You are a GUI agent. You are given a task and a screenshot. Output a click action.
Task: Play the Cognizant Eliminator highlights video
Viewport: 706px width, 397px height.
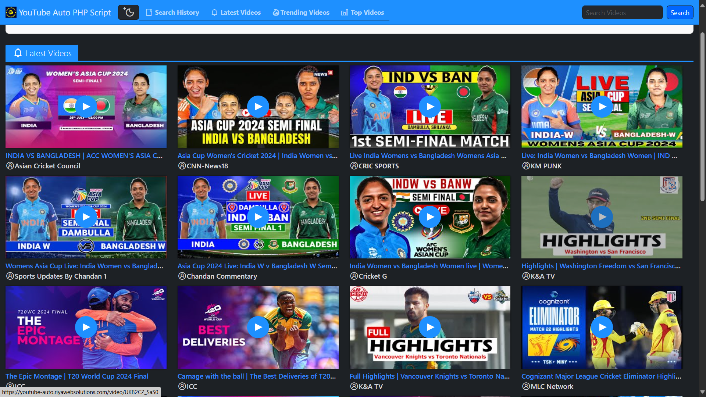tap(602, 327)
